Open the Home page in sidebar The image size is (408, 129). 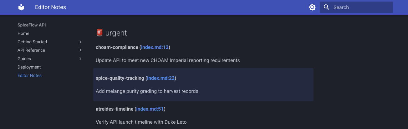click(x=23, y=33)
